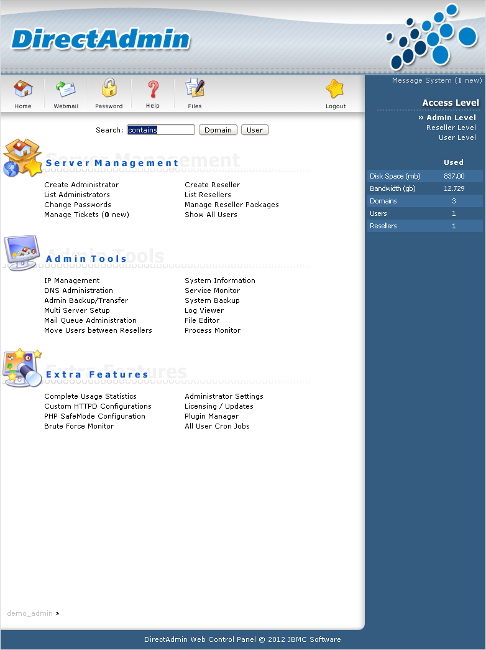Switch to Reseller Level access
Viewport: 486px width, 650px height.
click(x=451, y=128)
